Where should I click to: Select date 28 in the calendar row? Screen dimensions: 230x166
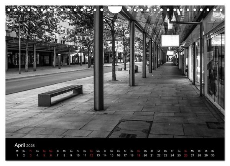click(x=199, y=155)
